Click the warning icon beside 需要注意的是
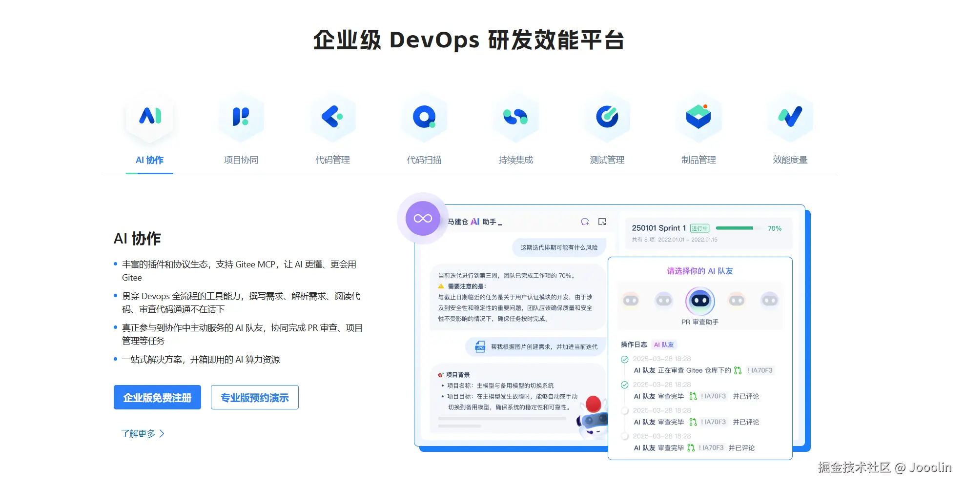The width and height of the screenshot is (965, 487). pos(441,286)
